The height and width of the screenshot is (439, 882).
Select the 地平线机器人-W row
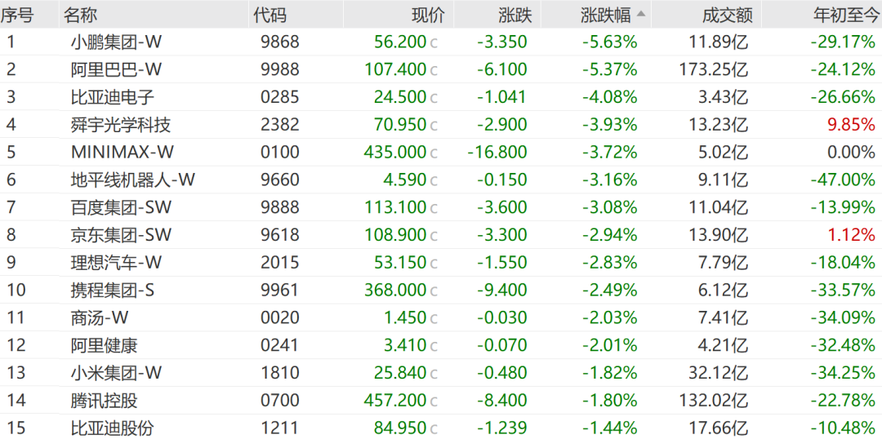click(x=441, y=180)
